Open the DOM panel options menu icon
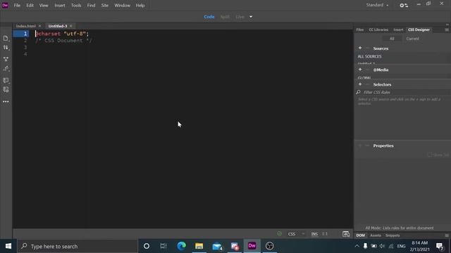The image size is (451, 253). click(447, 235)
